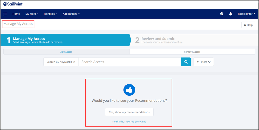259x130 pixels.
Task: Go to Home in navigation bar
Action: 16,14
